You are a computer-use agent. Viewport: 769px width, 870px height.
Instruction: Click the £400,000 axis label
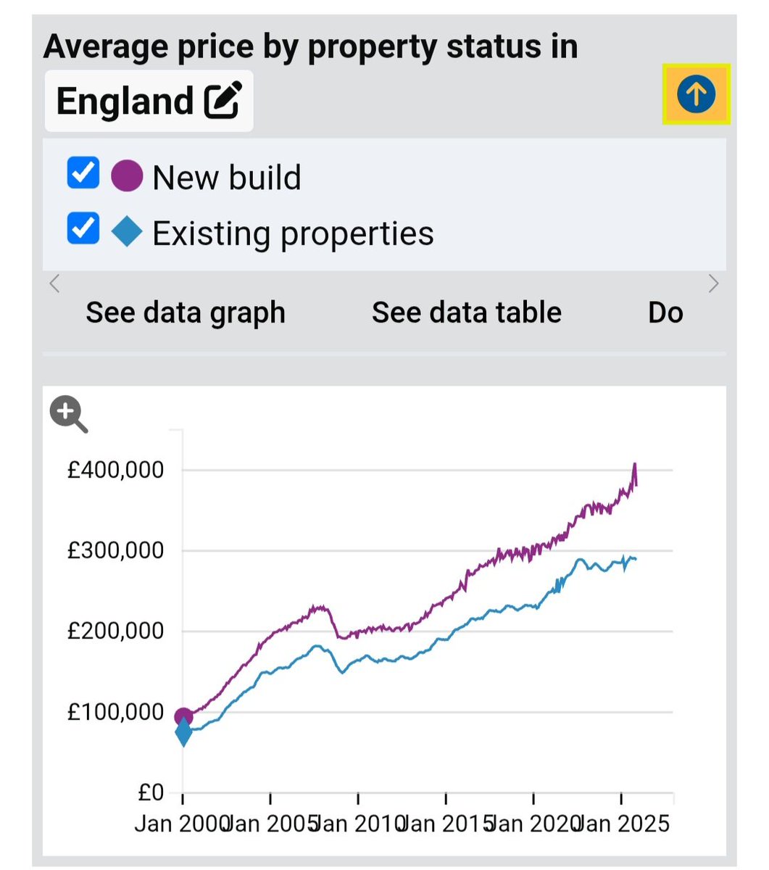click(x=116, y=470)
